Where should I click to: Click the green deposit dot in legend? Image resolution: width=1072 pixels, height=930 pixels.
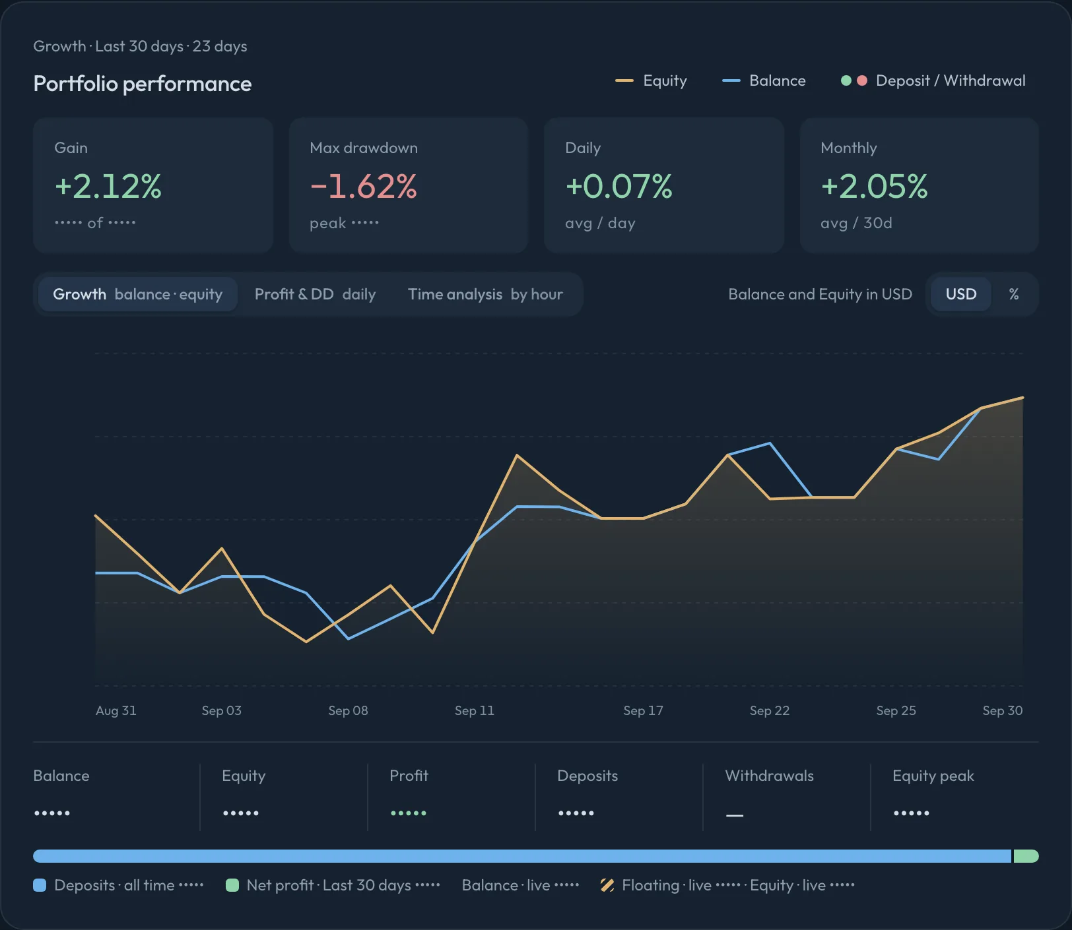(x=846, y=80)
